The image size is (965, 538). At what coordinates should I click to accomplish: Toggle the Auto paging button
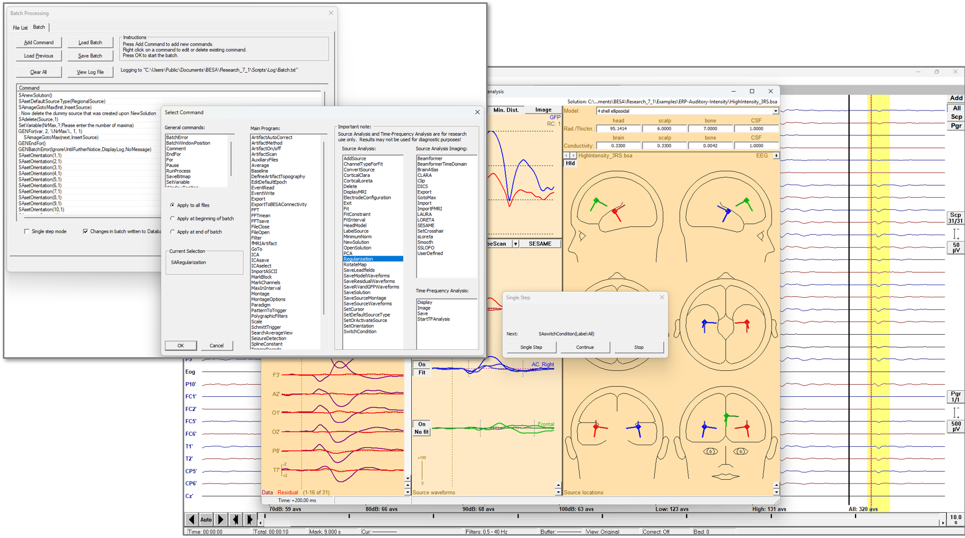click(x=206, y=519)
